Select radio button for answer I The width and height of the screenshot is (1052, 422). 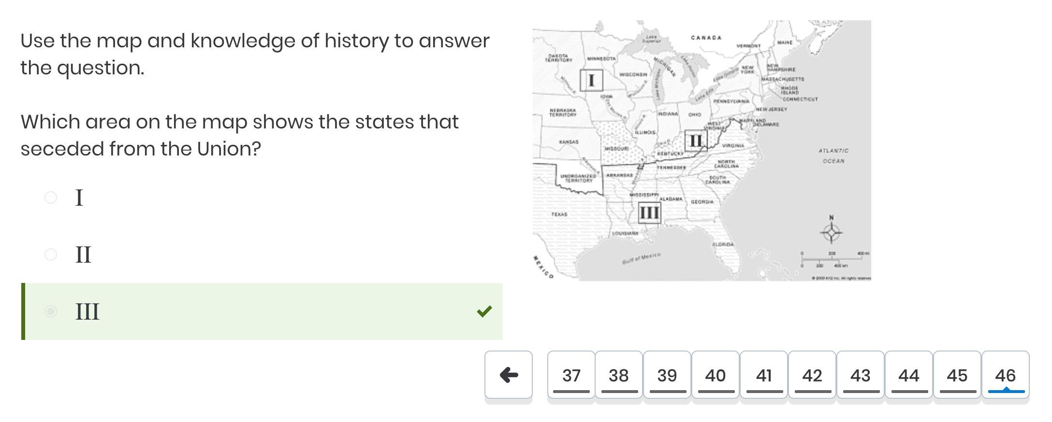pyautogui.click(x=51, y=197)
